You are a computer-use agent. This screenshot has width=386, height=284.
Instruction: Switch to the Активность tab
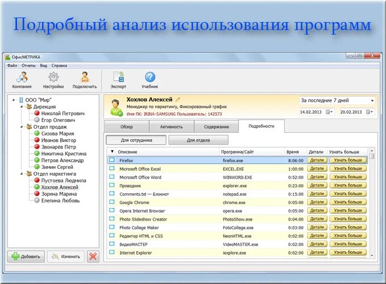point(171,126)
